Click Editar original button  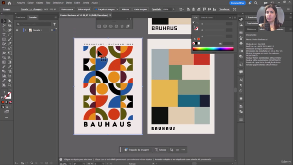[84, 9]
